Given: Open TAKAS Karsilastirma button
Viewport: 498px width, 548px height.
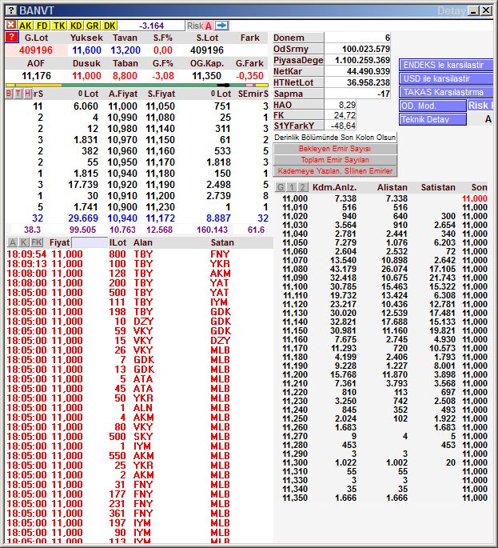Looking at the screenshot, I should (x=446, y=92).
